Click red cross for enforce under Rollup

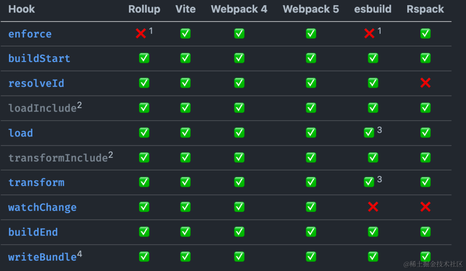point(141,34)
